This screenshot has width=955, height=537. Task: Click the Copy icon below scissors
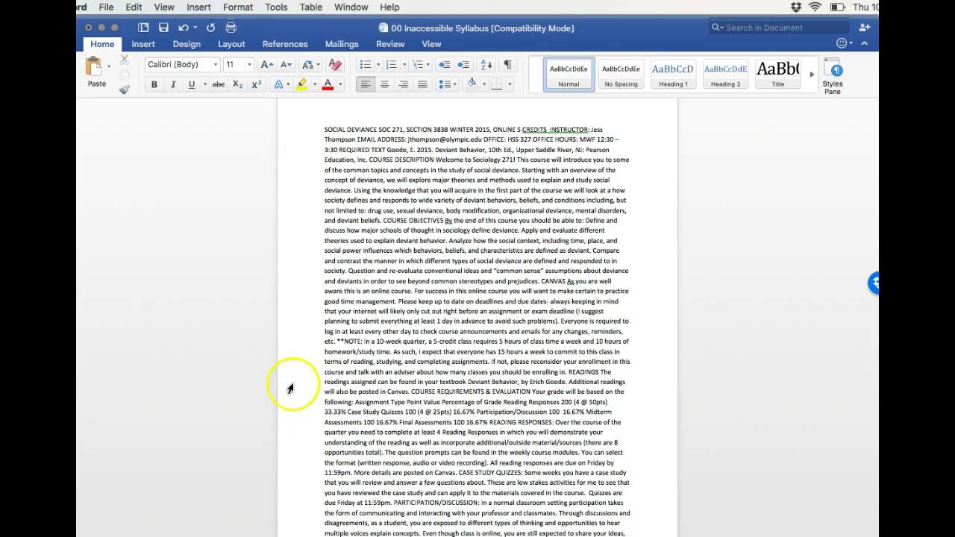[x=125, y=75]
